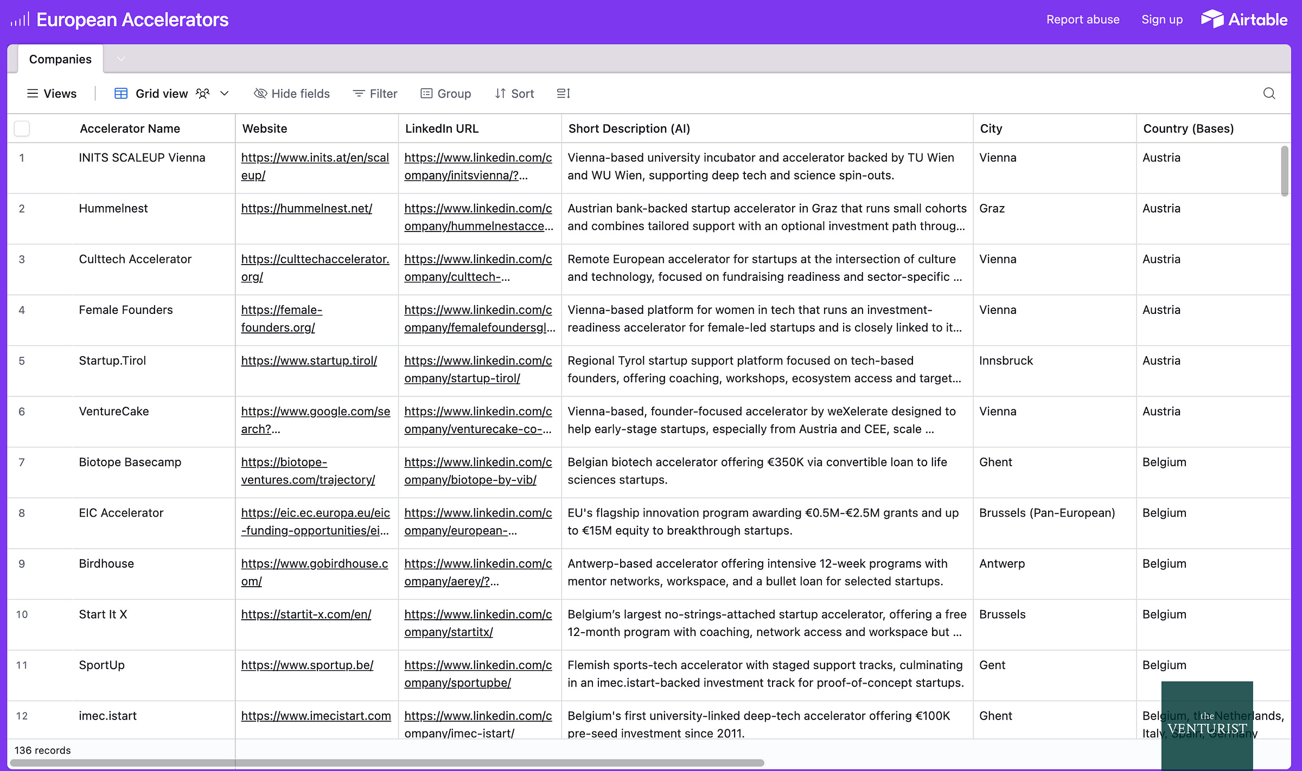
Task: Open the Filter options
Action: coord(375,93)
